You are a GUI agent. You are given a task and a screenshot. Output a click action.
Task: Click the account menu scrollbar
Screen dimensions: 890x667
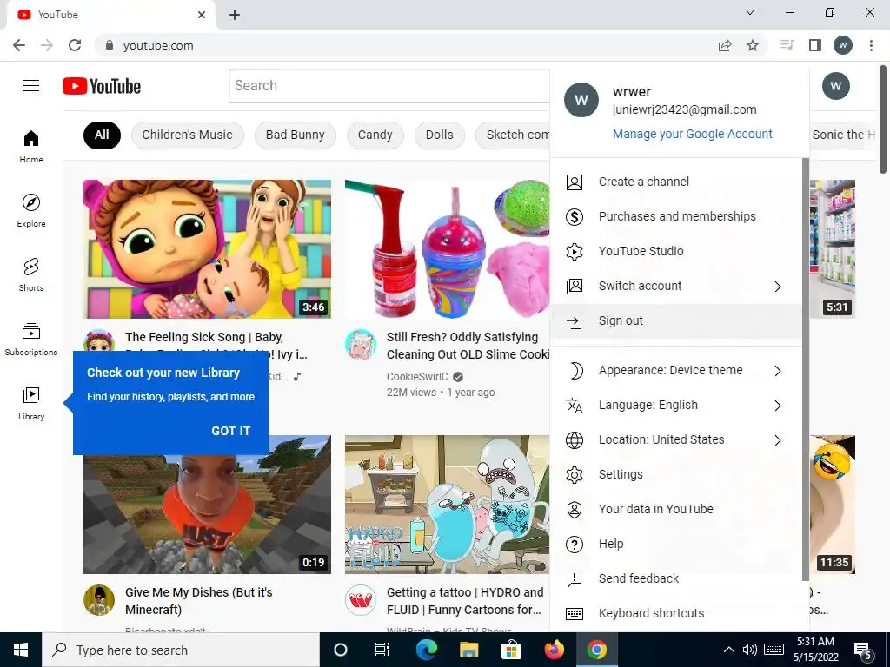coord(805,369)
